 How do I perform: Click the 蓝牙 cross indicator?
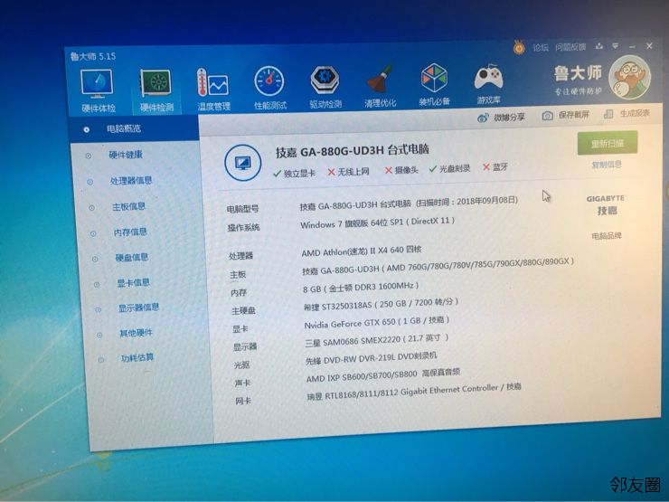[495, 167]
